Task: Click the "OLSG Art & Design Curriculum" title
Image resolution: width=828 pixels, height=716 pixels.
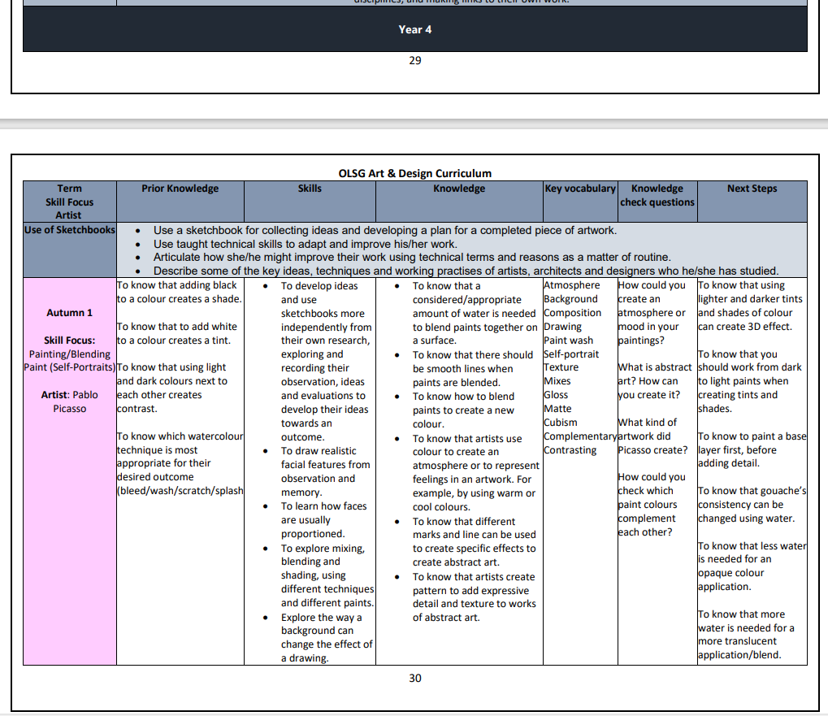Action: tap(414, 173)
